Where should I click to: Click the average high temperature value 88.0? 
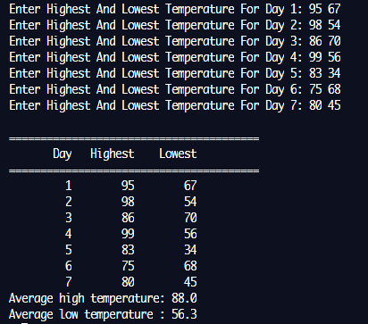[184, 298]
